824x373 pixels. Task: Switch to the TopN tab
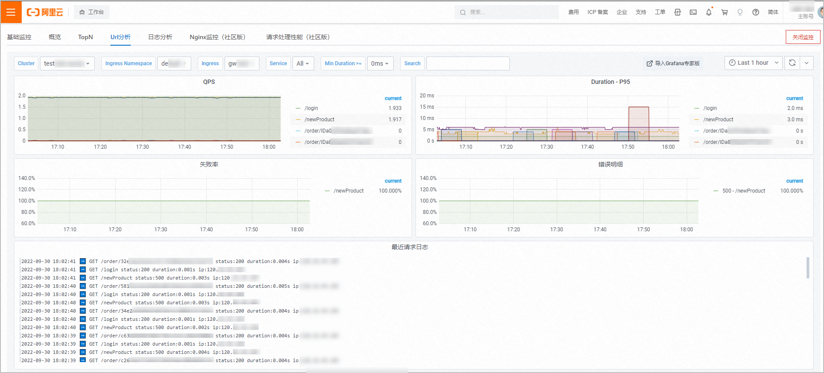[86, 37]
